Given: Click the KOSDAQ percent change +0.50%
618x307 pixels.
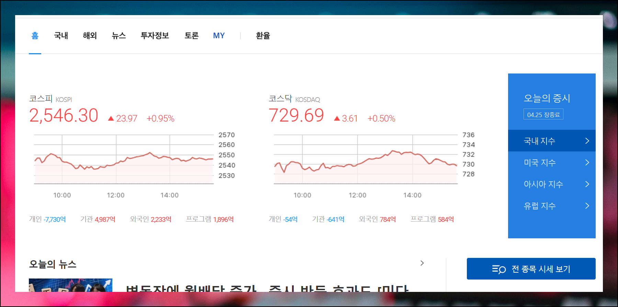Looking at the screenshot, I should (381, 118).
